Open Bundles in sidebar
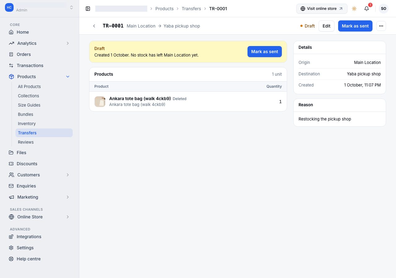Image resolution: width=396 pixels, height=278 pixels. tap(44, 114)
